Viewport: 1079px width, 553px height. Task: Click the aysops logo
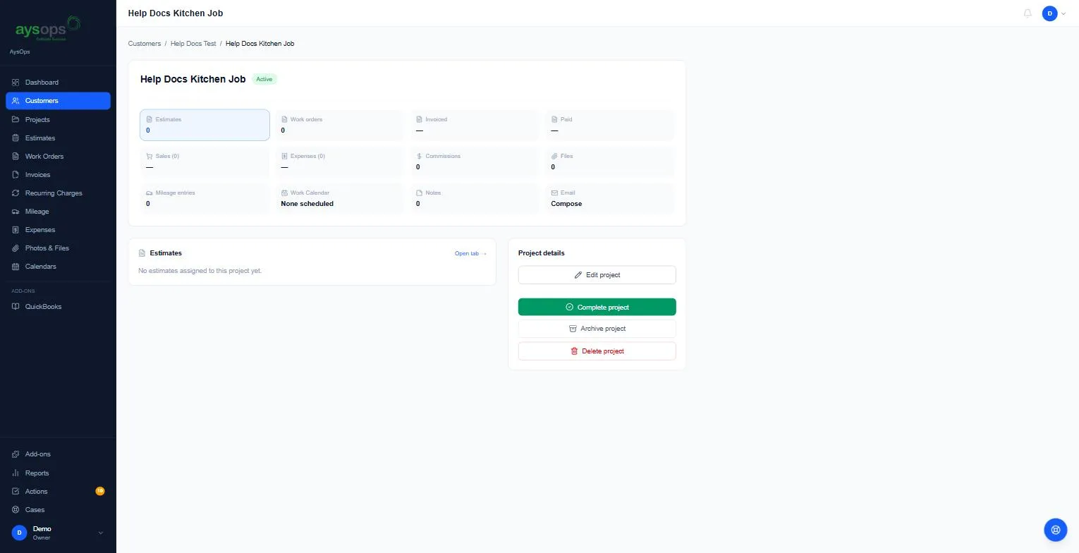[48, 29]
